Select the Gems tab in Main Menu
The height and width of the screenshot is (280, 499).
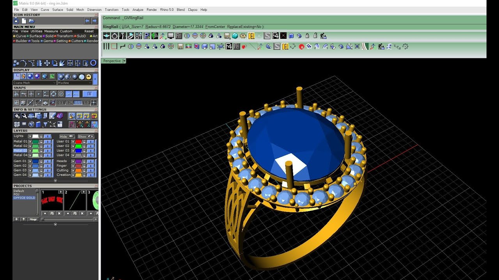(48, 41)
